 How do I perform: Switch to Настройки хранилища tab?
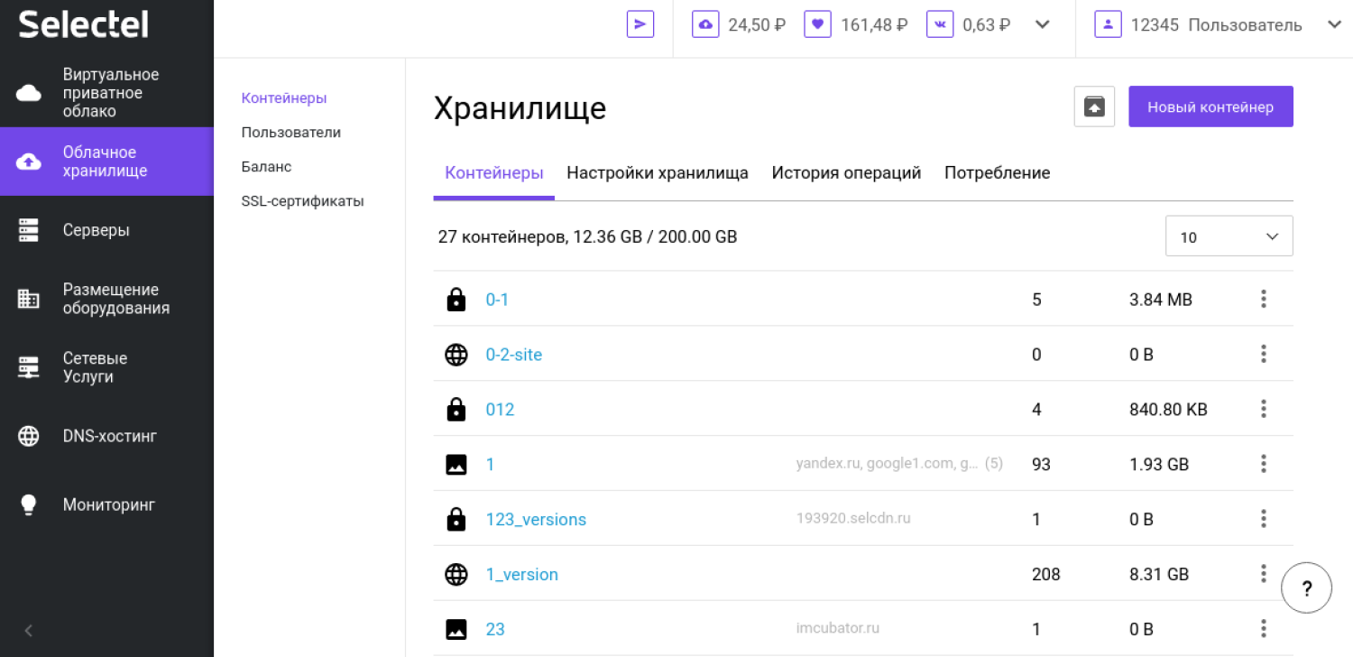pos(657,172)
